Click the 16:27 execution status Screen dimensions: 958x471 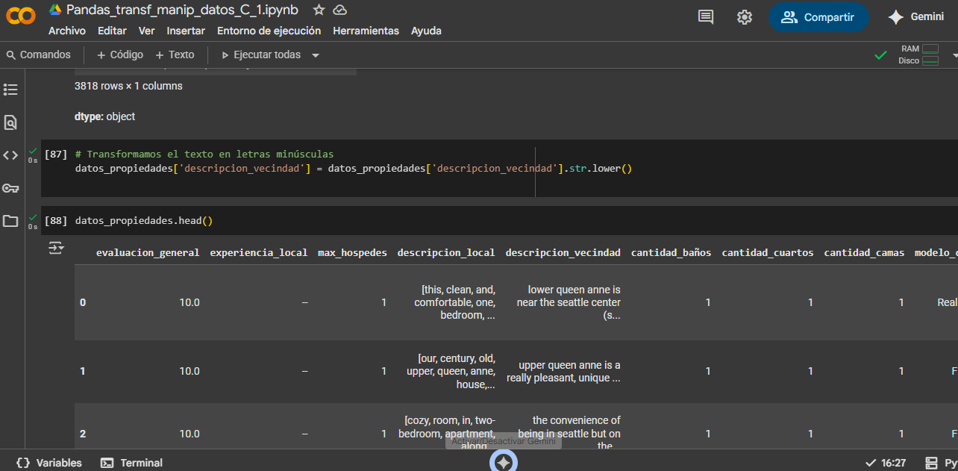coord(885,463)
